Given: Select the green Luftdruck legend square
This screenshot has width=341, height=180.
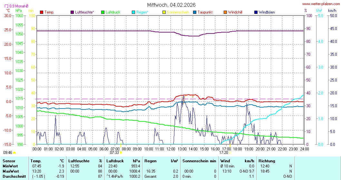Looking at the screenshot, I should click(x=103, y=12).
